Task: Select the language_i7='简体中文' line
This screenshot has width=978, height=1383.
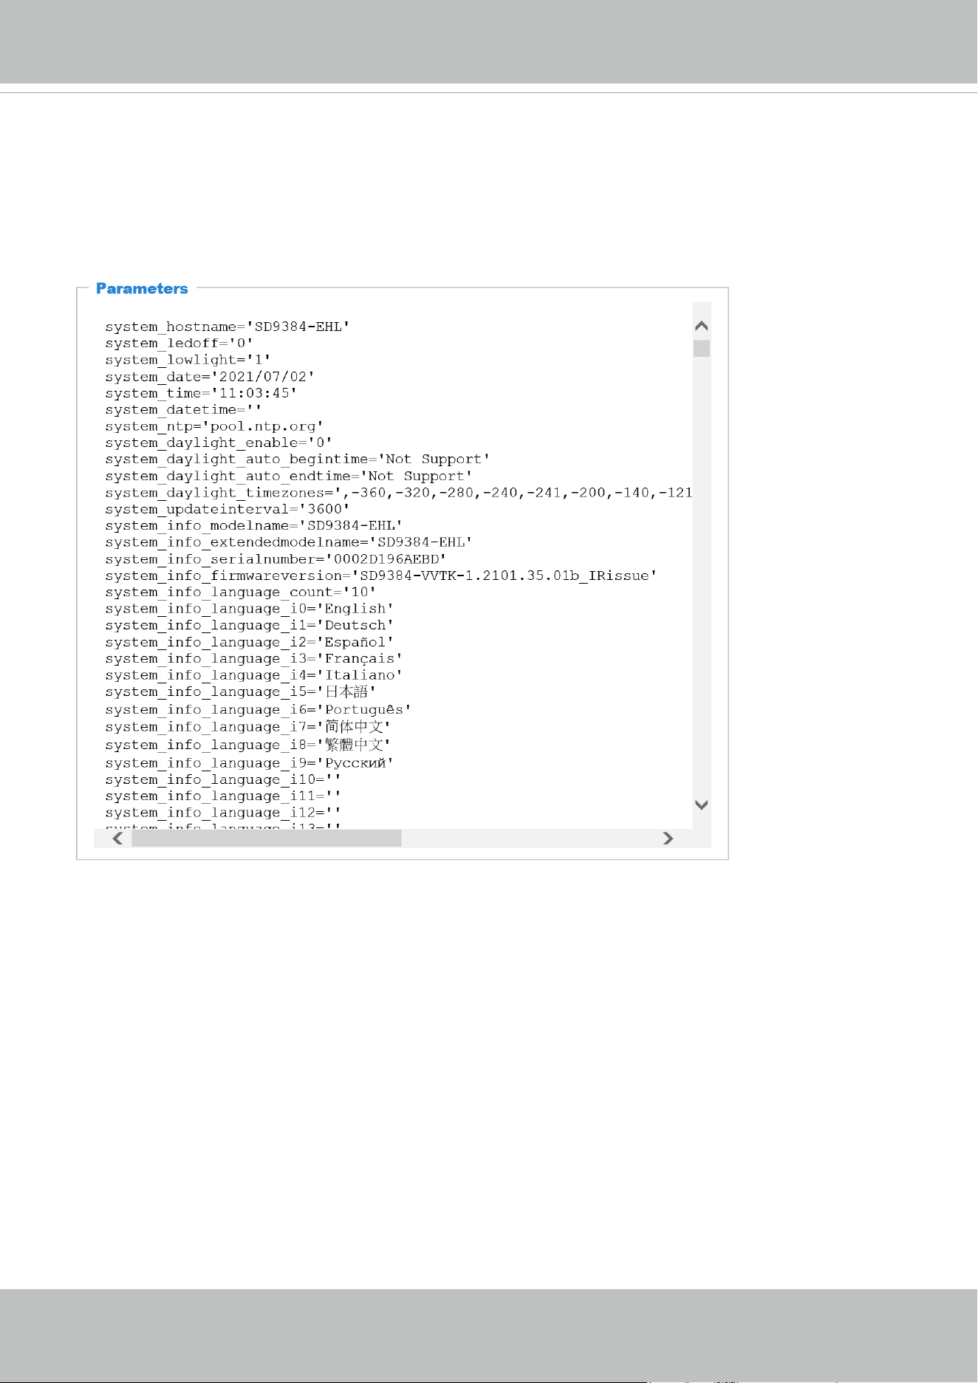Action: pyautogui.click(x=248, y=727)
